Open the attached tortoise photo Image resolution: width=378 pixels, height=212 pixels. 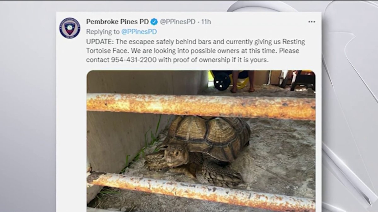click(x=201, y=141)
